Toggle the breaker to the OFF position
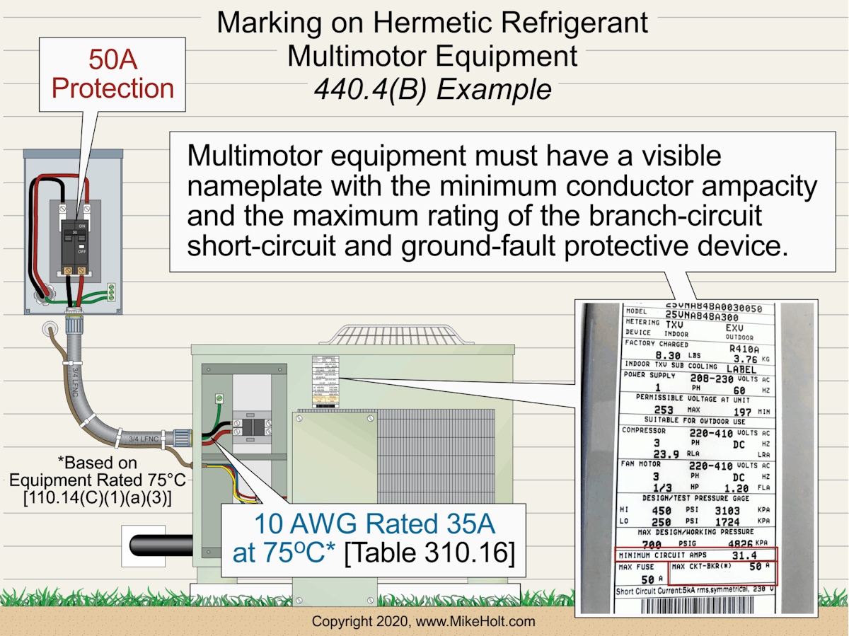 pos(81,248)
